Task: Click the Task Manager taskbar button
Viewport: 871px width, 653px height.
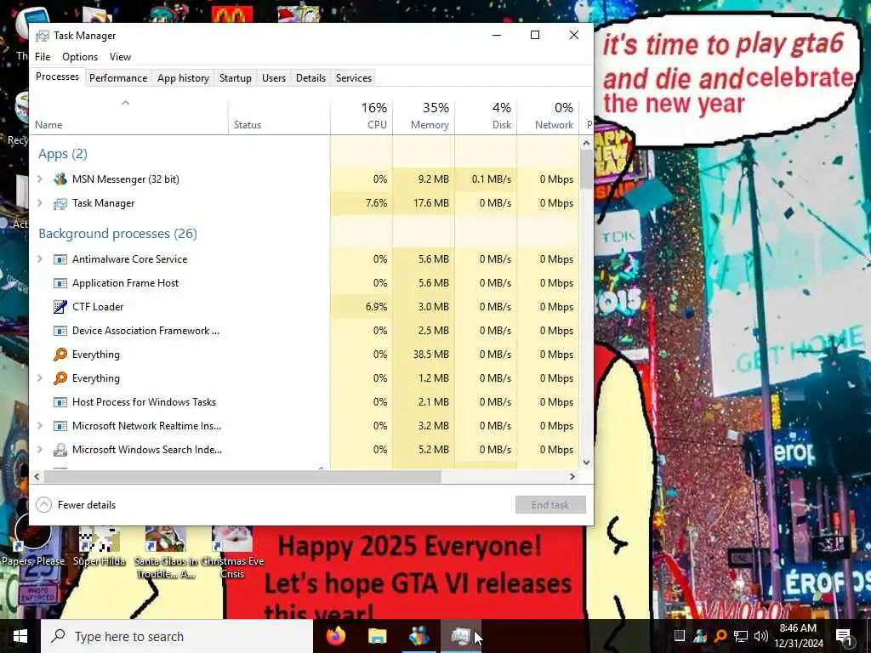Action: tap(461, 636)
